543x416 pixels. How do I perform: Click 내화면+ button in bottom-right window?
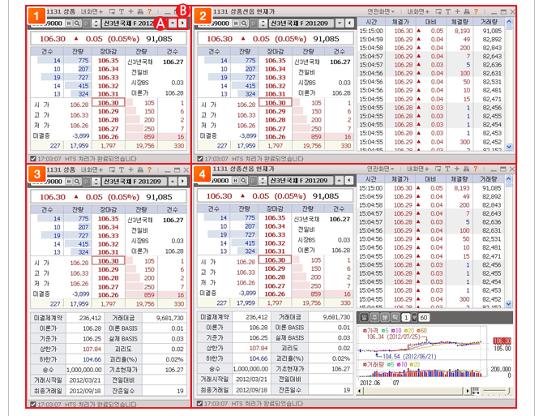coord(417,169)
